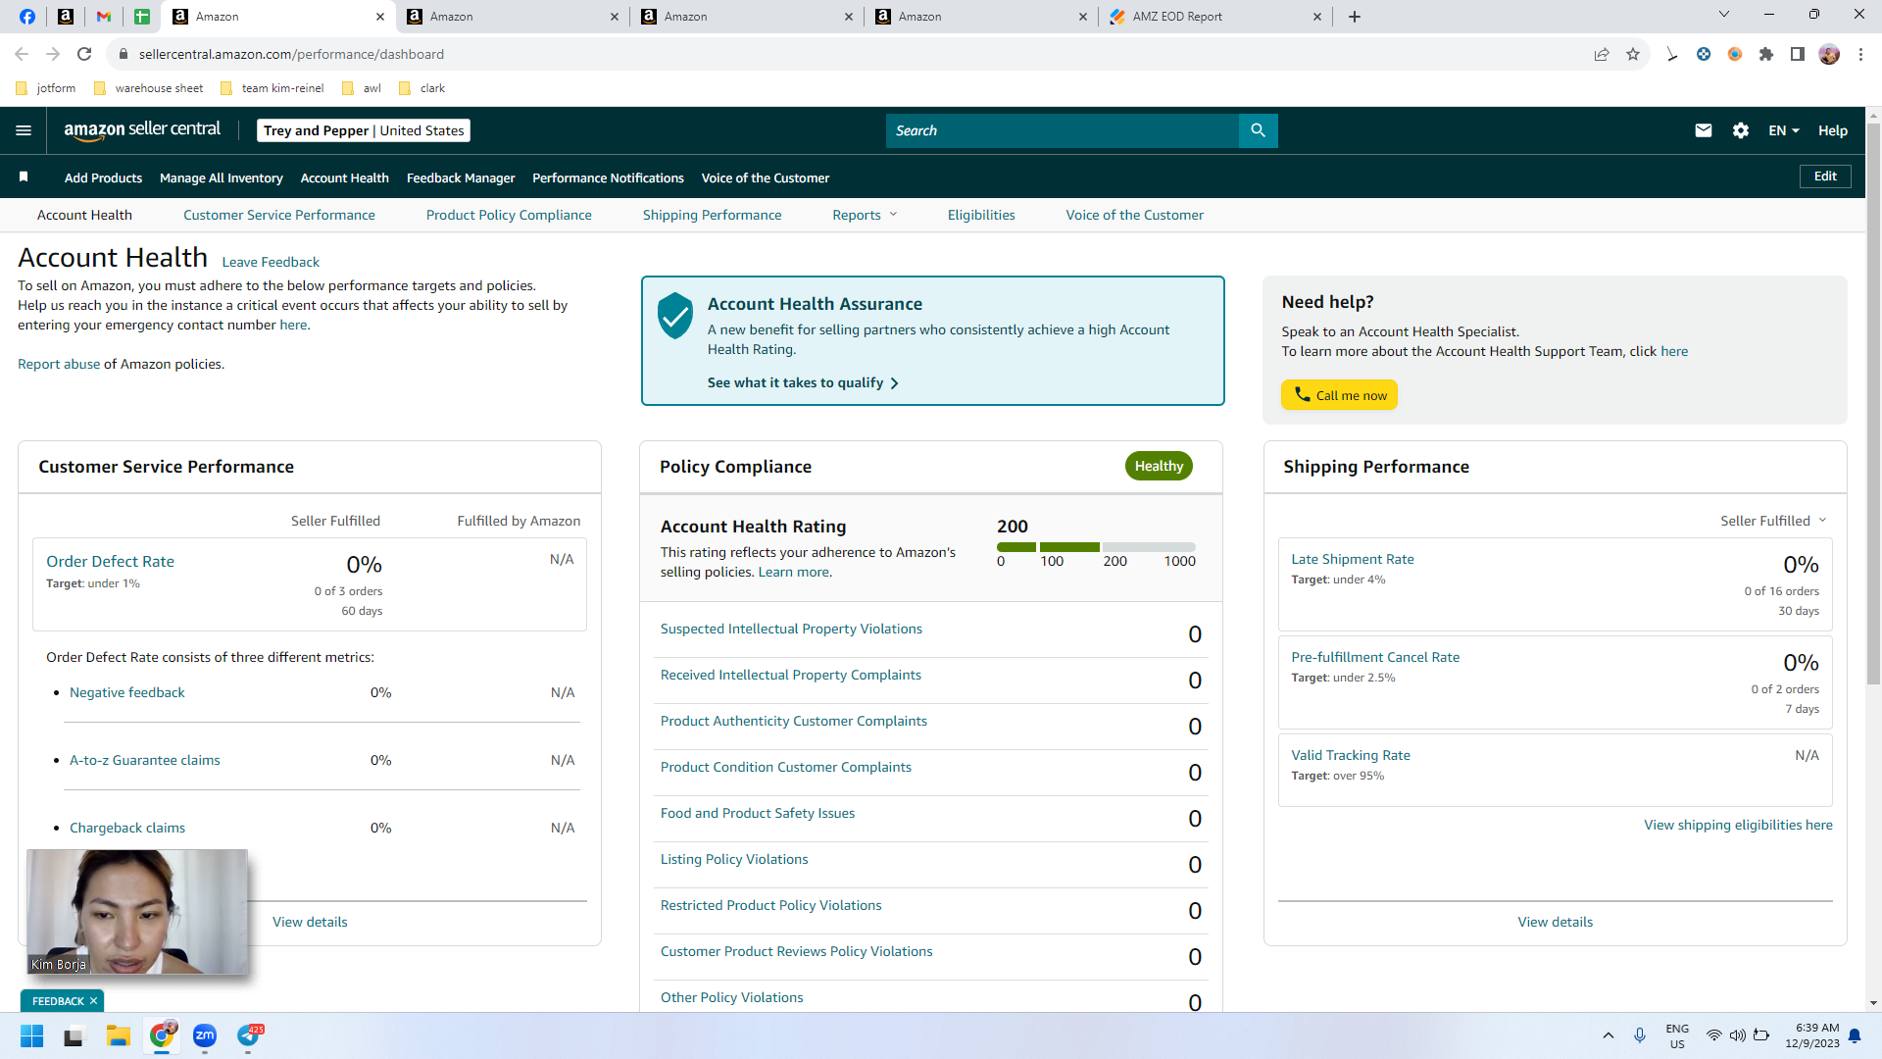The height and width of the screenshot is (1059, 1882).
Task: Open the settings gear icon
Action: click(x=1741, y=130)
